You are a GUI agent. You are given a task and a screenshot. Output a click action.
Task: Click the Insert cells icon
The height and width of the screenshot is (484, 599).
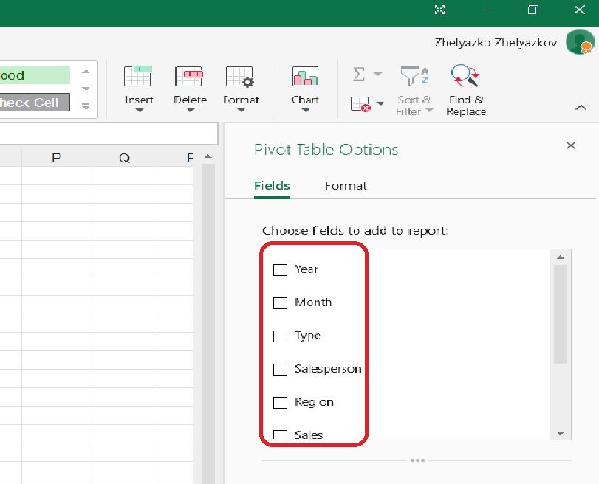coord(138,76)
